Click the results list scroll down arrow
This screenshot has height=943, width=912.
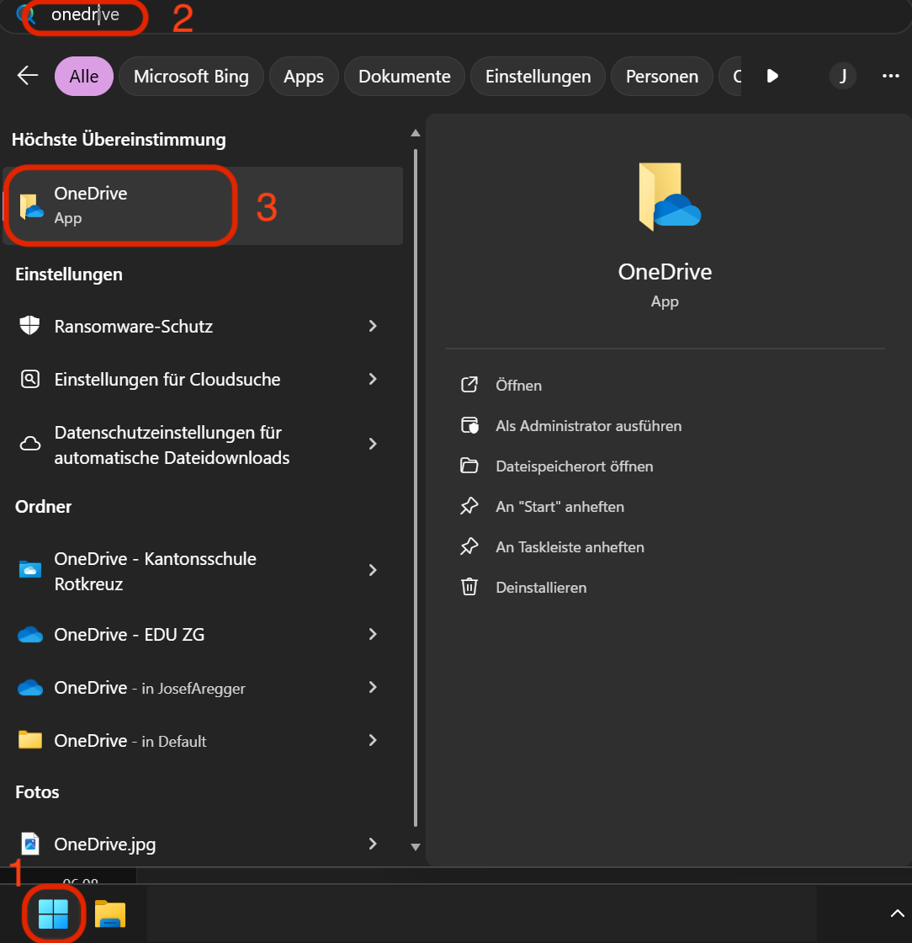[x=415, y=847]
